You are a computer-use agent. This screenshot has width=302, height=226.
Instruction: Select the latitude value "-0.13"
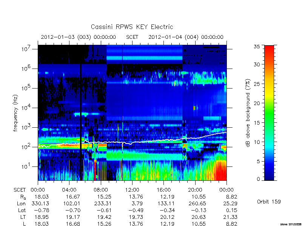[x=199, y=211]
